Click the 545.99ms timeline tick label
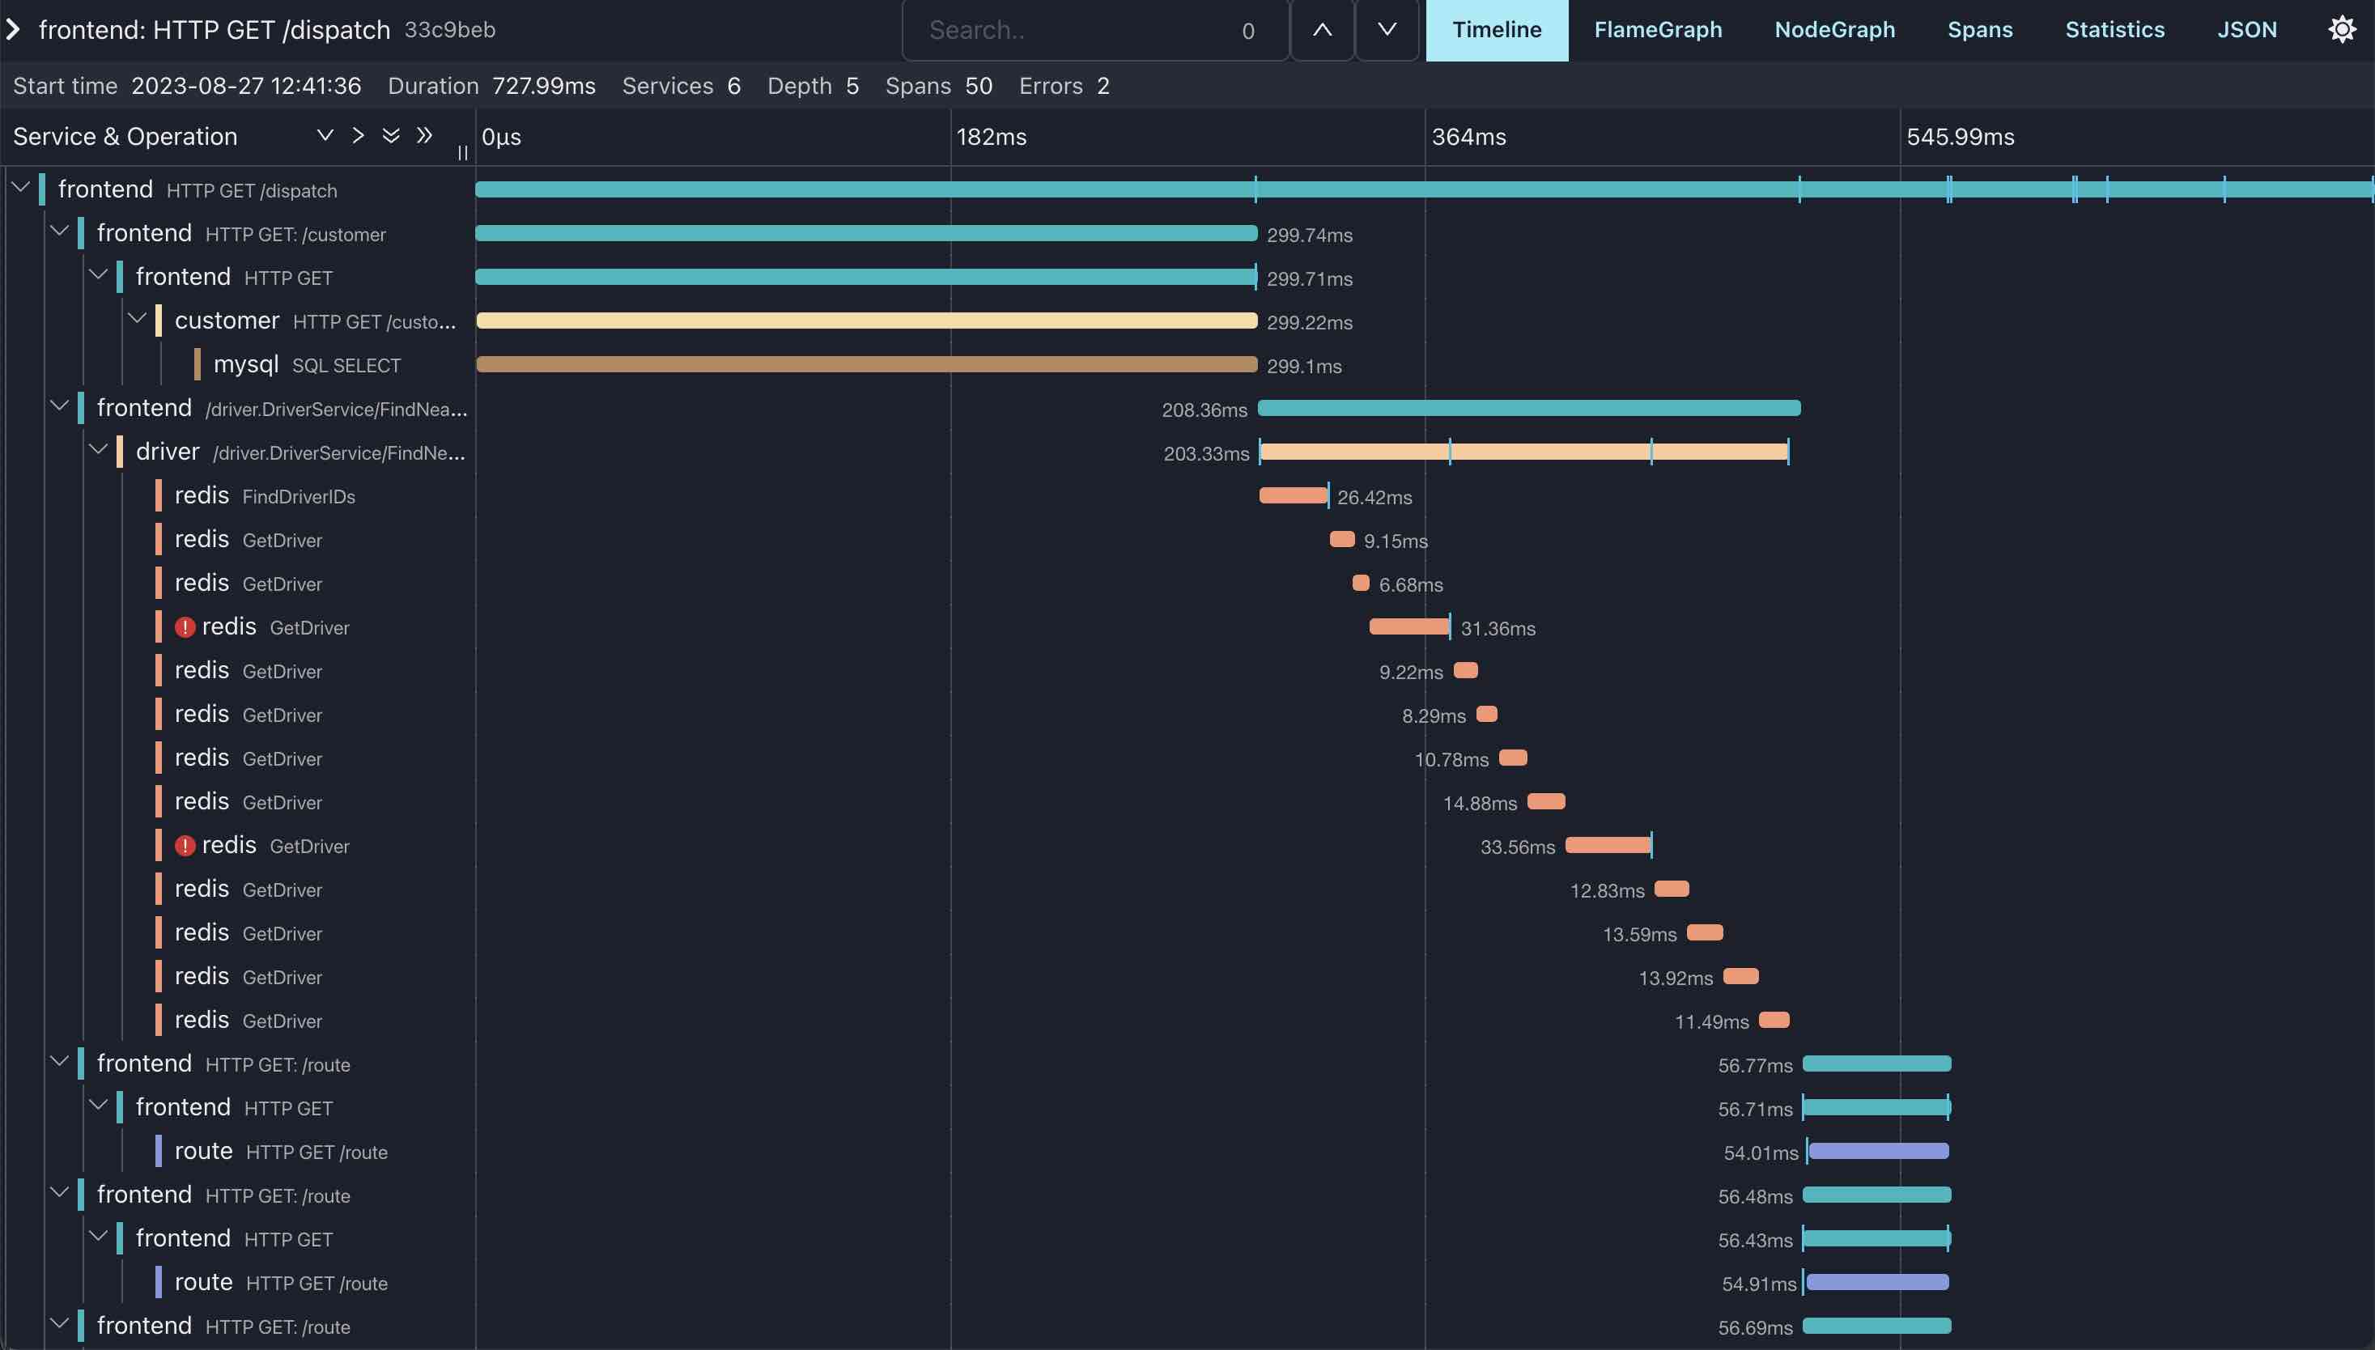The image size is (2375, 1350). [1961, 136]
